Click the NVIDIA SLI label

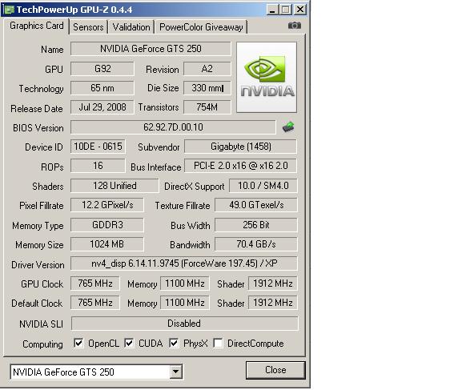pos(42,324)
